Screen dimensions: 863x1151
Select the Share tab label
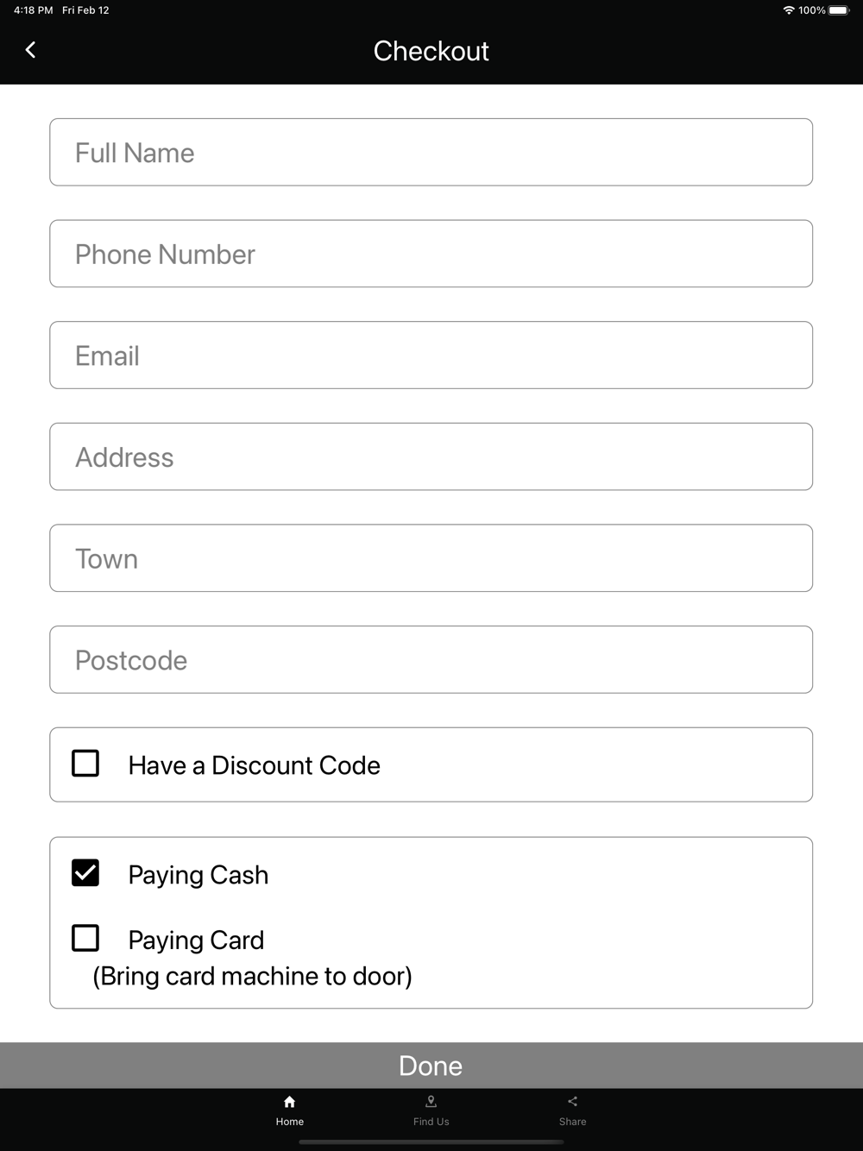point(572,1122)
